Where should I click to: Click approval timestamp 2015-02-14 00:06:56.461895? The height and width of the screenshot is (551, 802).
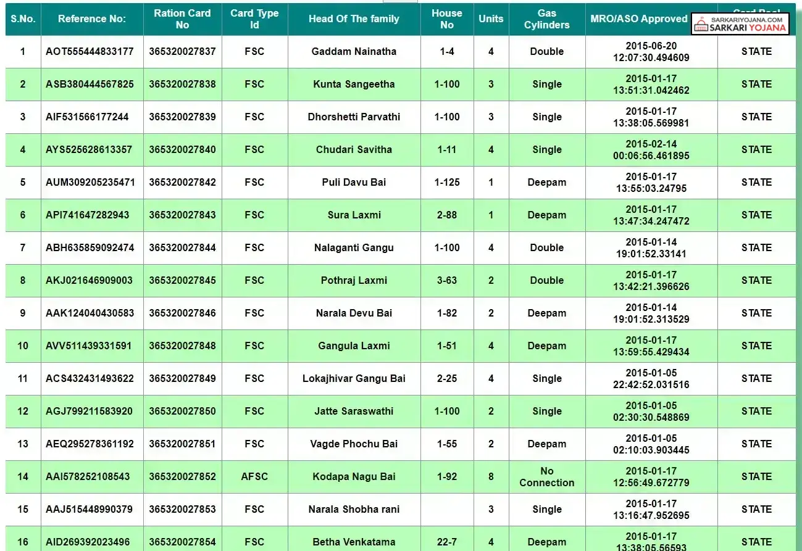[x=651, y=150]
